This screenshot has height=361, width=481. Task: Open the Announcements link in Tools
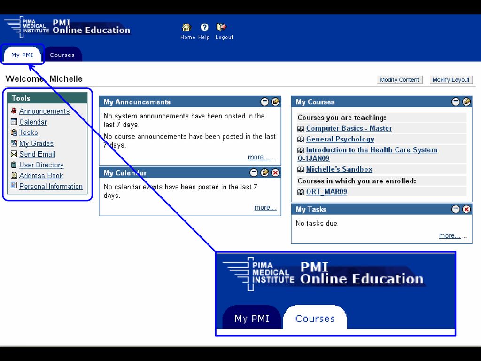(45, 111)
